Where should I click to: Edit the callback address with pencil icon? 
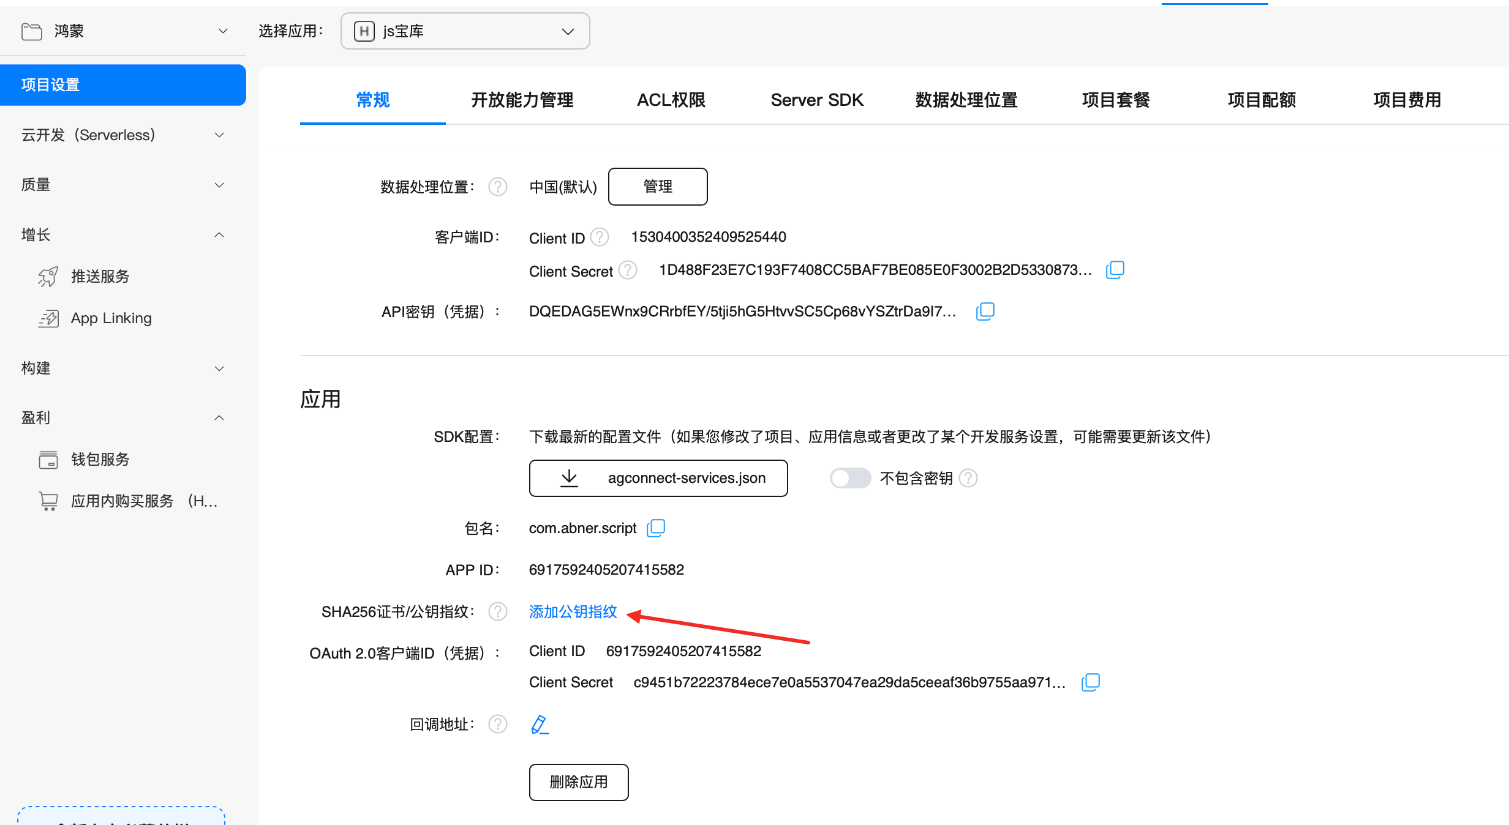pos(539,725)
